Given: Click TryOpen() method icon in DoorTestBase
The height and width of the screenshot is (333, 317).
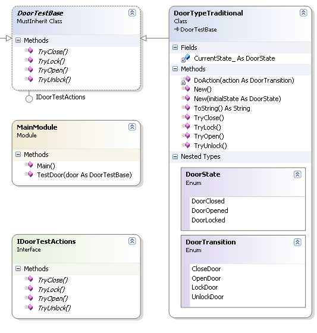Looking at the screenshot, I should point(29,69).
